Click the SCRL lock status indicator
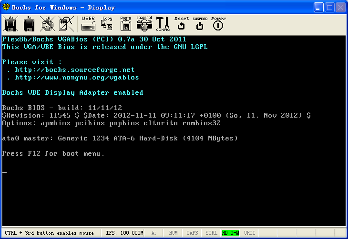Viewport: 348px width, 239px height. pyautogui.click(x=211, y=233)
